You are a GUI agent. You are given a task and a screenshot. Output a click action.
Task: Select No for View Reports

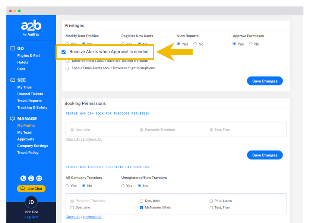coord(195,44)
